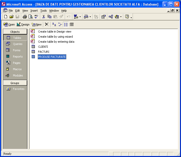This screenshot has width=181, height=157.
Task: Click the OfficeLinks Word merge icon
Action: 76,17
